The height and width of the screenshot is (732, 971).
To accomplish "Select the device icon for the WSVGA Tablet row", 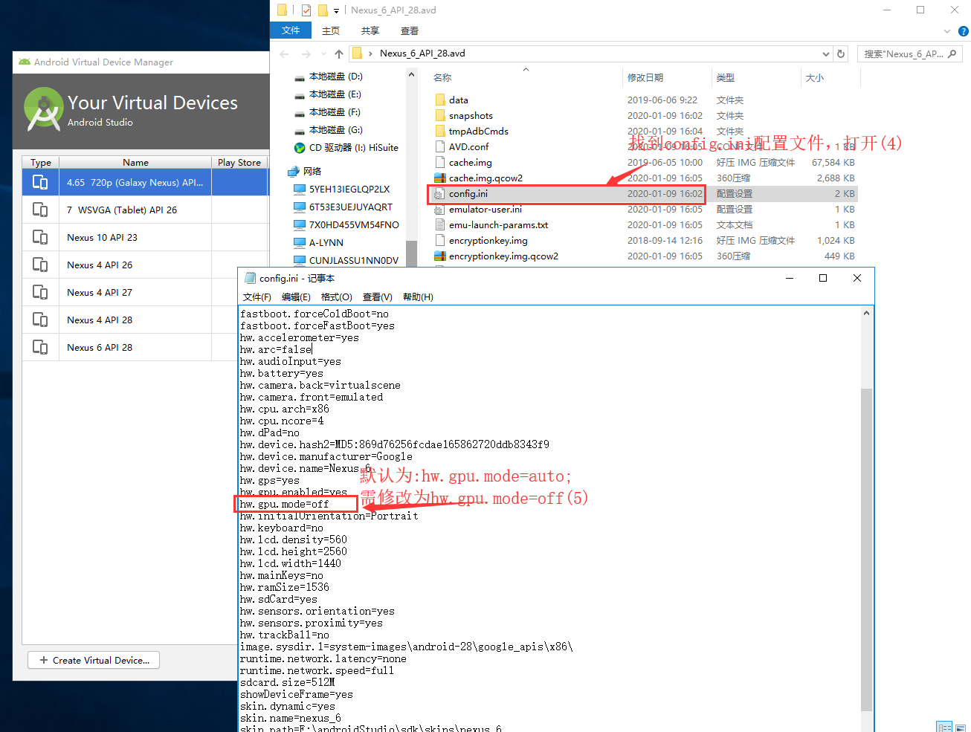I will (x=40, y=210).
